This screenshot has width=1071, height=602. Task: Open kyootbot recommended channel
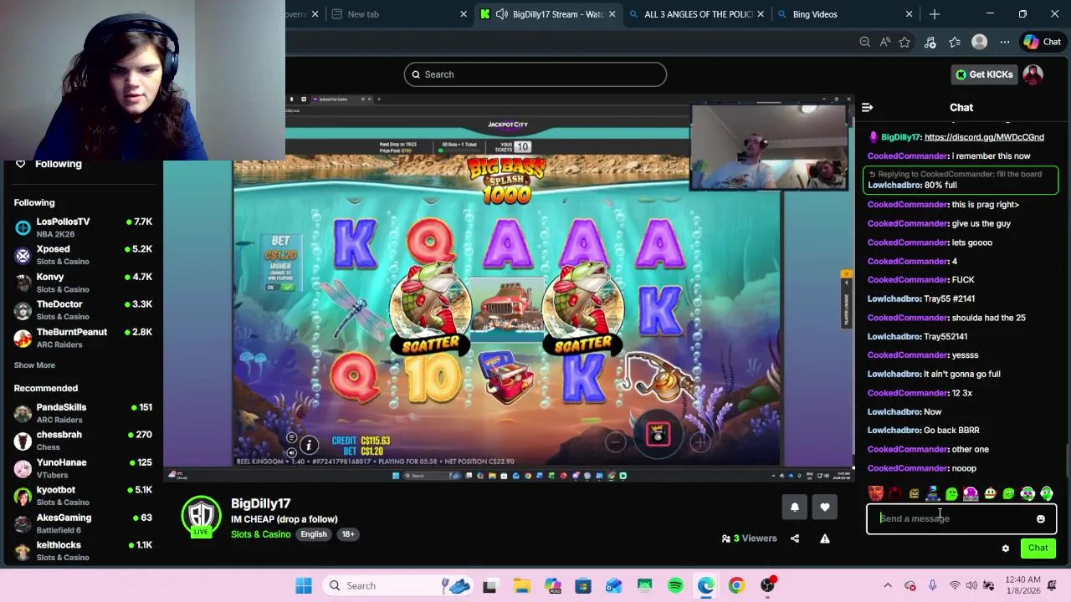pos(84,496)
